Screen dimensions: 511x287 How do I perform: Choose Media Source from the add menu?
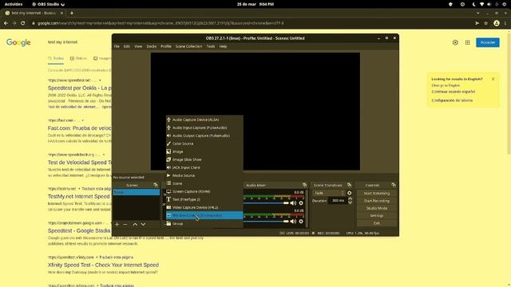pos(204,175)
